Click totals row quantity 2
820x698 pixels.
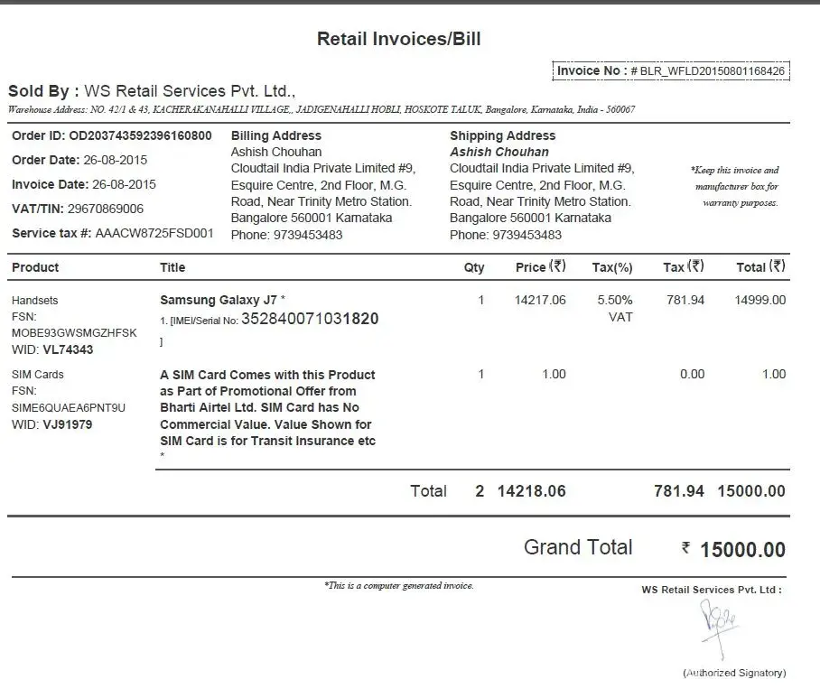point(480,491)
